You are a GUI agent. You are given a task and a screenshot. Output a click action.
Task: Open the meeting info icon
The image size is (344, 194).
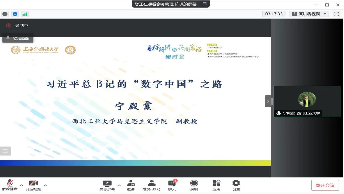pos(5,14)
